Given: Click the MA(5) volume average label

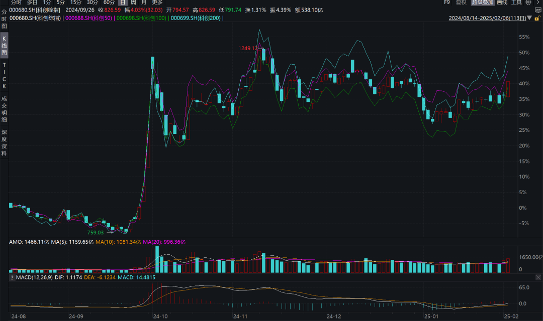Looking at the screenshot, I should (x=72, y=242).
